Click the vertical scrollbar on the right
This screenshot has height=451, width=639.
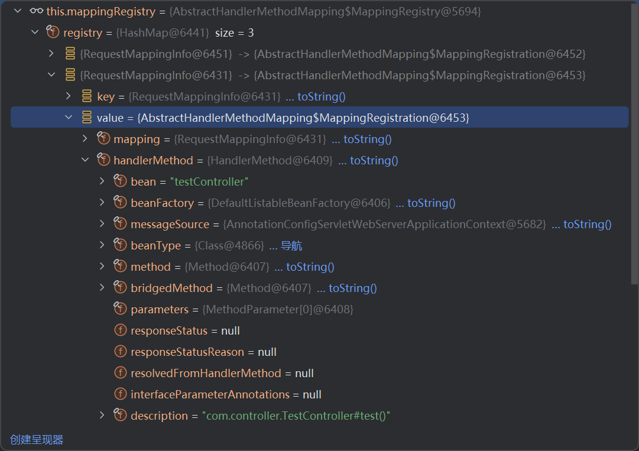634,148
